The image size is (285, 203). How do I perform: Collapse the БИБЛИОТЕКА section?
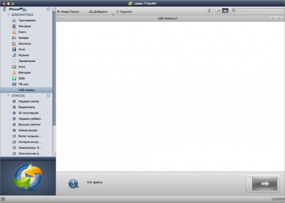[x=8, y=14]
